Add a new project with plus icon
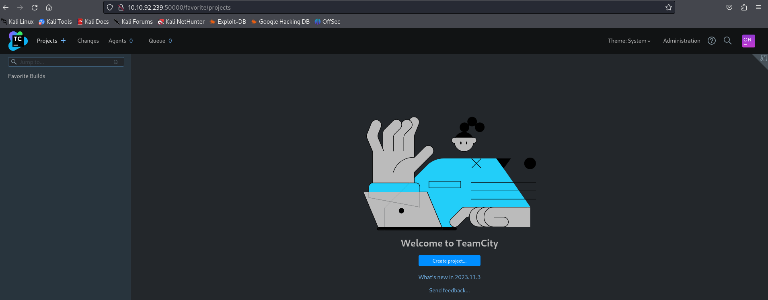 pyautogui.click(x=63, y=41)
